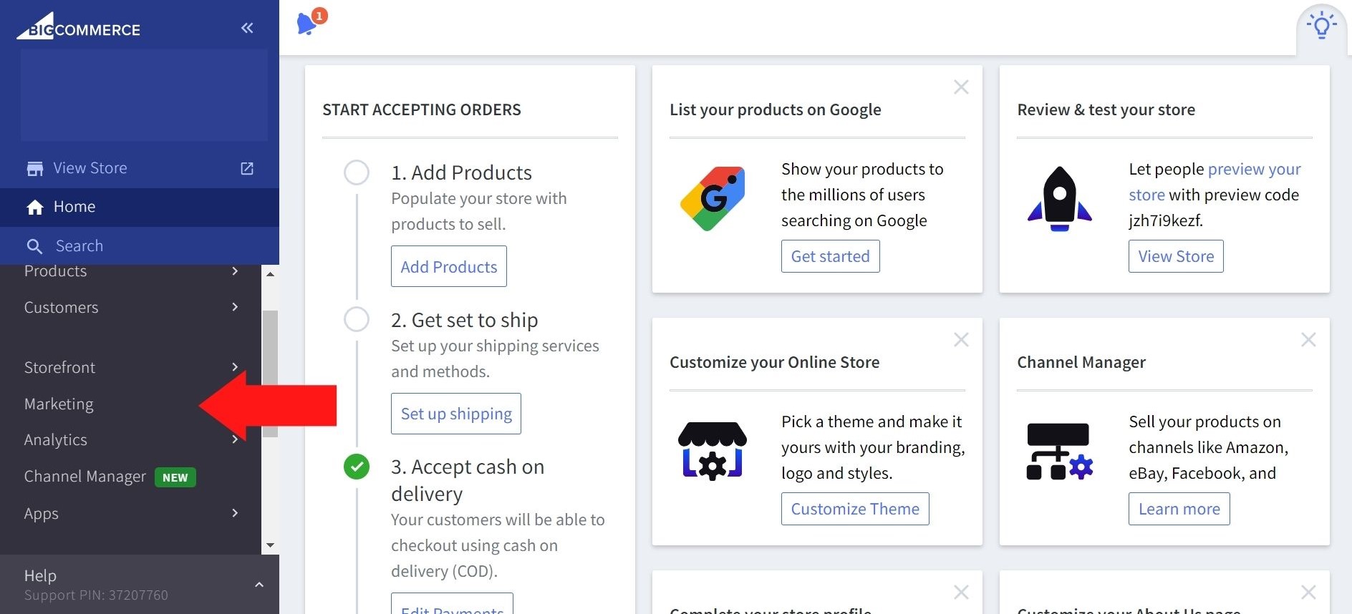This screenshot has width=1352, height=614.
Task: Click the green Accept cash on delivery checkmark
Action: click(x=357, y=467)
